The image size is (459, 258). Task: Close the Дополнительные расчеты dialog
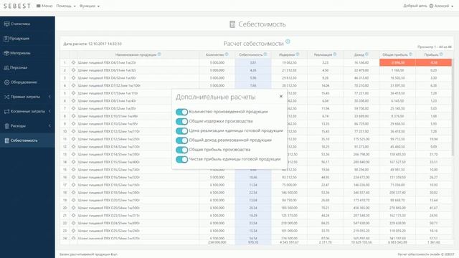tap(281, 96)
